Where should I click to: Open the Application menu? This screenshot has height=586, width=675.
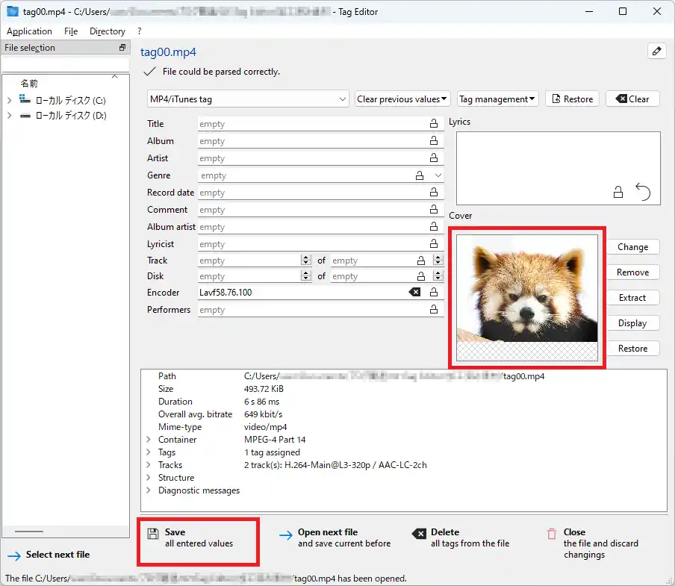[x=29, y=31]
